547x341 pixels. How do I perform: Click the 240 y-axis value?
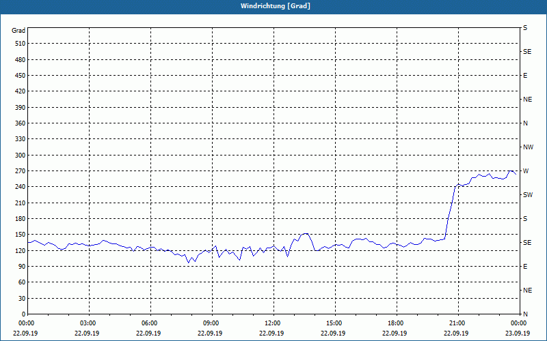click(21, 187)
